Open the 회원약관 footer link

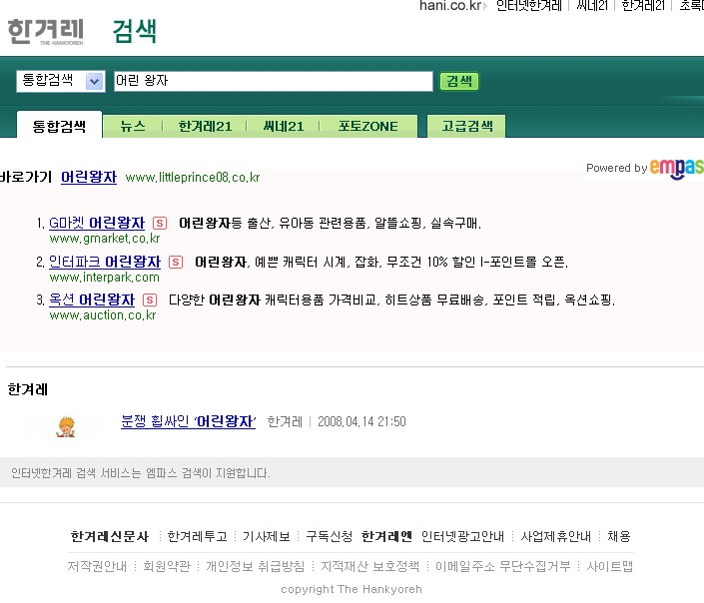[x=167, y=566]
